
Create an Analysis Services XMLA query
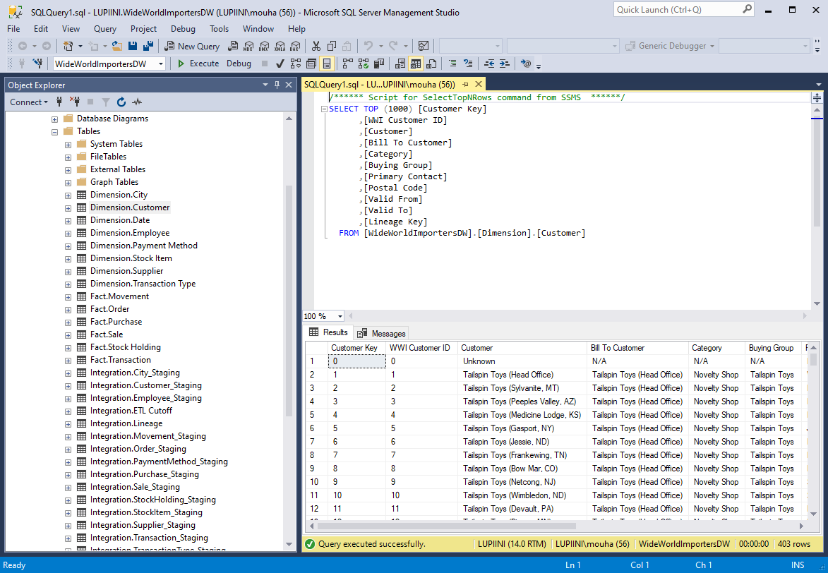280,46
